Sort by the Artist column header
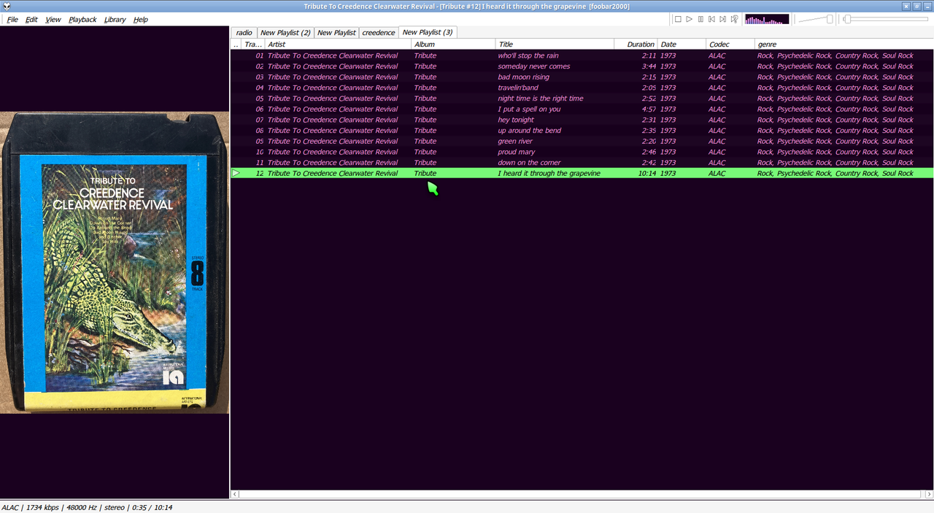 pyautogui.click(x=338, y=45)
